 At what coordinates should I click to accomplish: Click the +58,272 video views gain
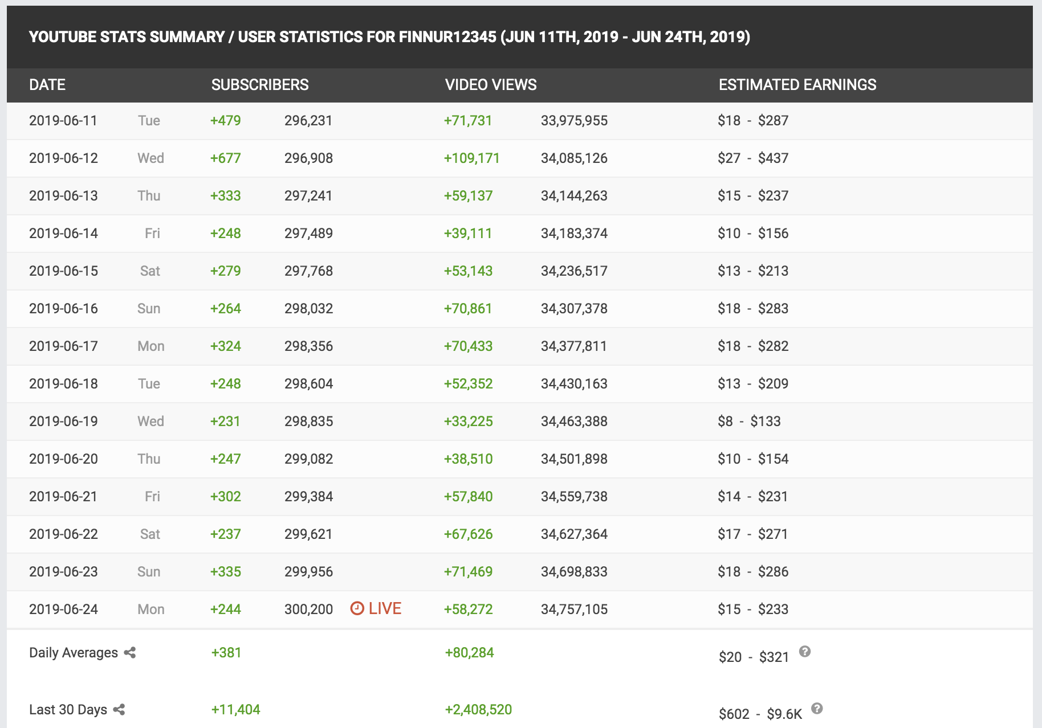(469, 610)
